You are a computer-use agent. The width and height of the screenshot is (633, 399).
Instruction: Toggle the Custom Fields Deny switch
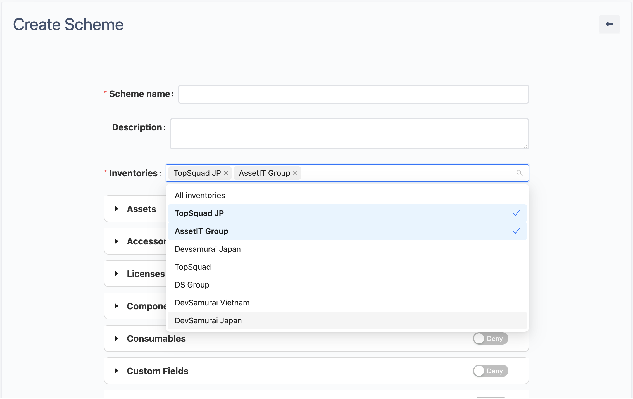(490, 371)
